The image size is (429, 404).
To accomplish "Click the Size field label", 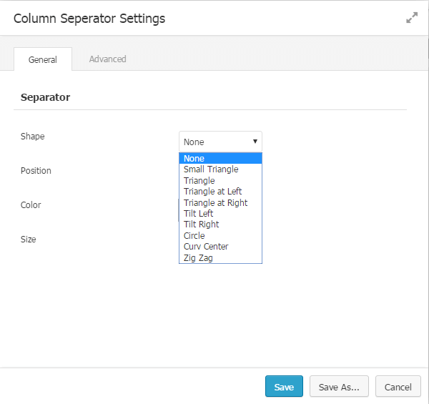I will tap(28, 240).
